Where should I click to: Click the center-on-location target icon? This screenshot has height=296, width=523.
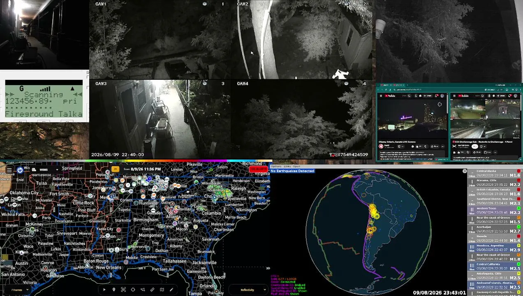133,290
